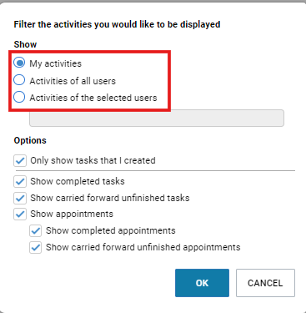
Task: Uncheck Show carried forward unfinished appointments
Action: (x=36, y=247)
